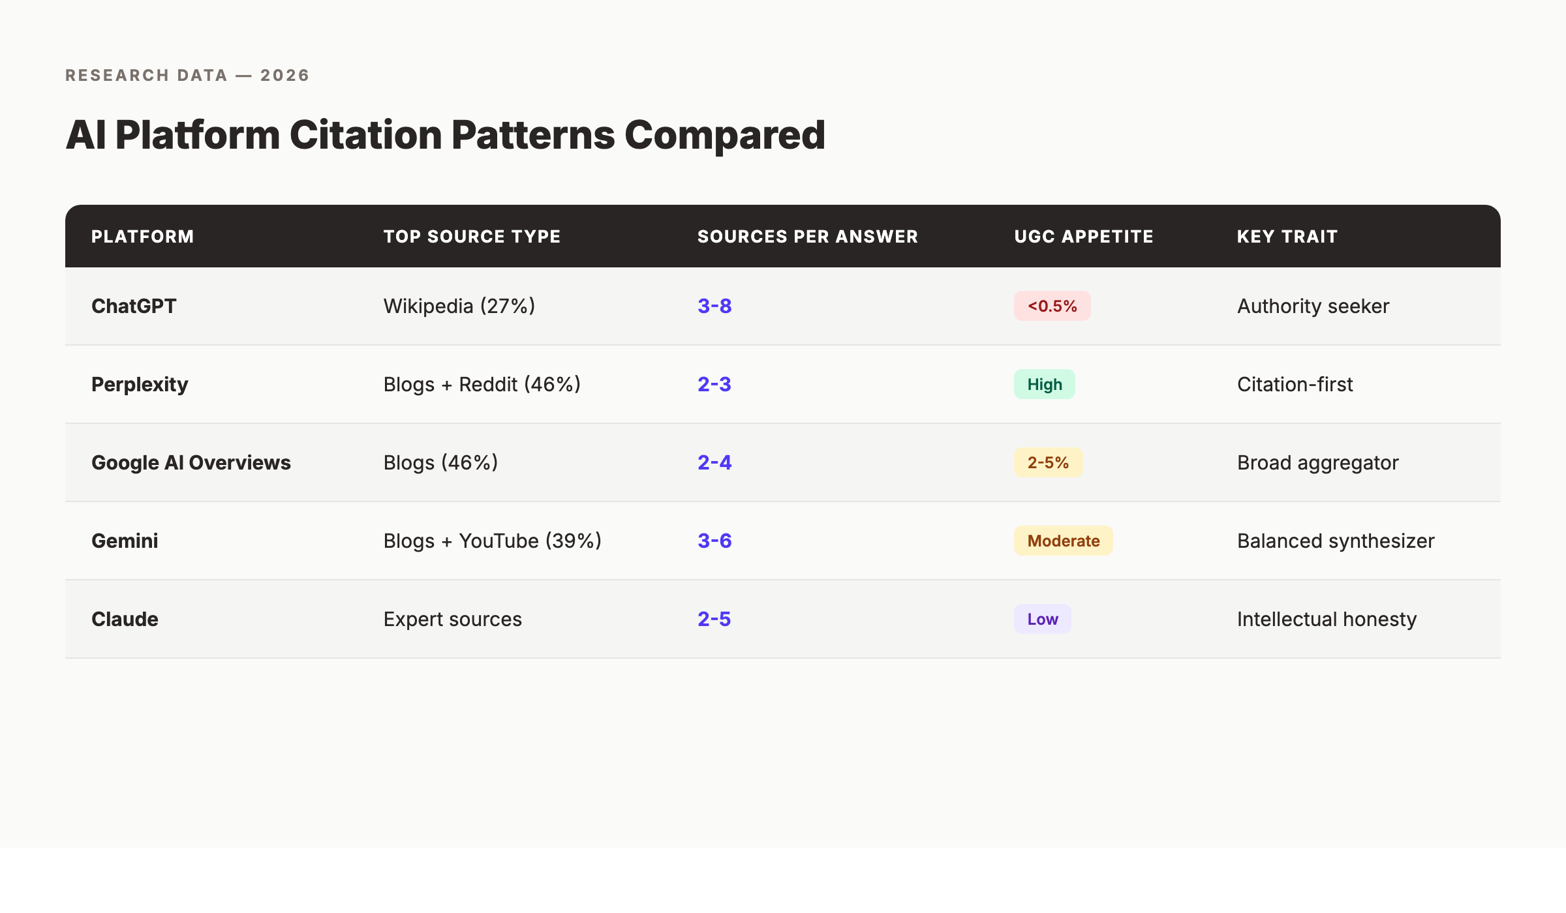Click the 'Expert sources' cell
Viewport: 1566px width, 913px height.
[x=453, y=619]
